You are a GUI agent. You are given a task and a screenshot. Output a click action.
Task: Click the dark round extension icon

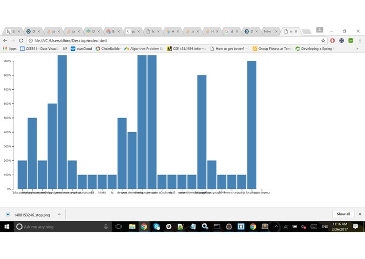pos(341,41)
